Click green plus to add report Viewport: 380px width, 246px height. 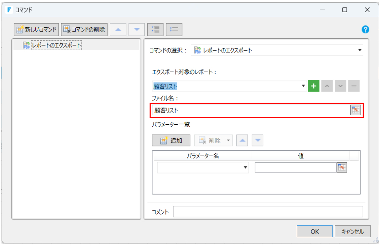click(313, 86)
